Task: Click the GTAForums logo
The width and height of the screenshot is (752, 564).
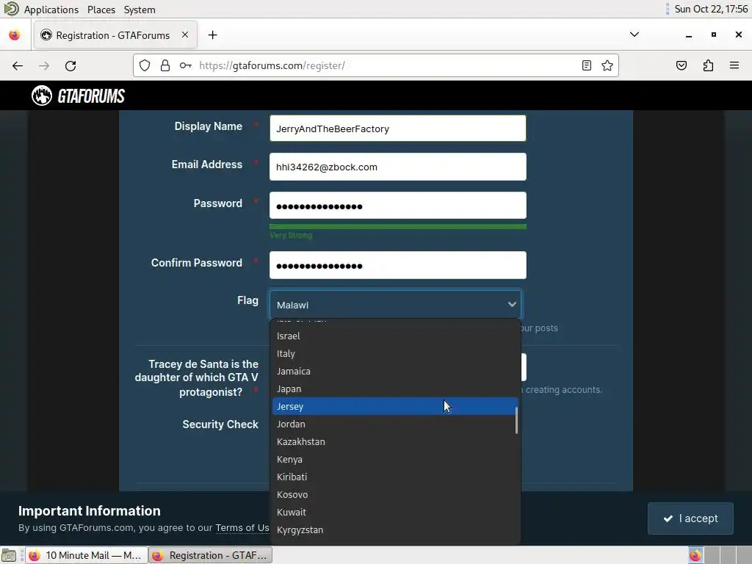Action: coord(78,96)
